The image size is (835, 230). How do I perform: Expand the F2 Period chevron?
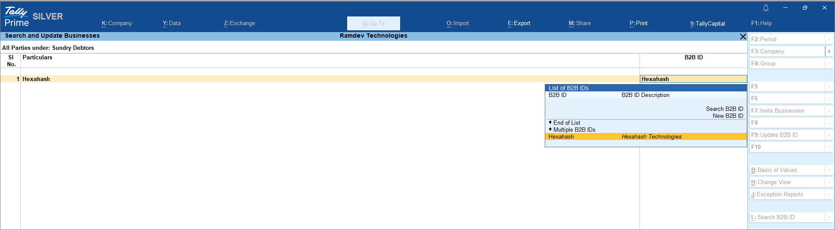(x=829, y=39)
